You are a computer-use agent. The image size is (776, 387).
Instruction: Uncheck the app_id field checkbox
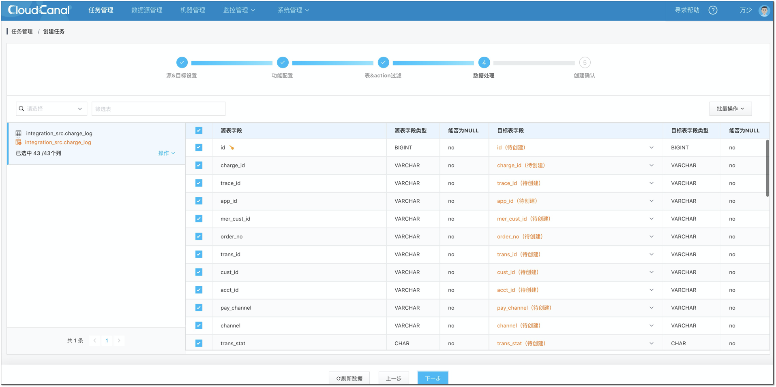click(x=199, y=201)
